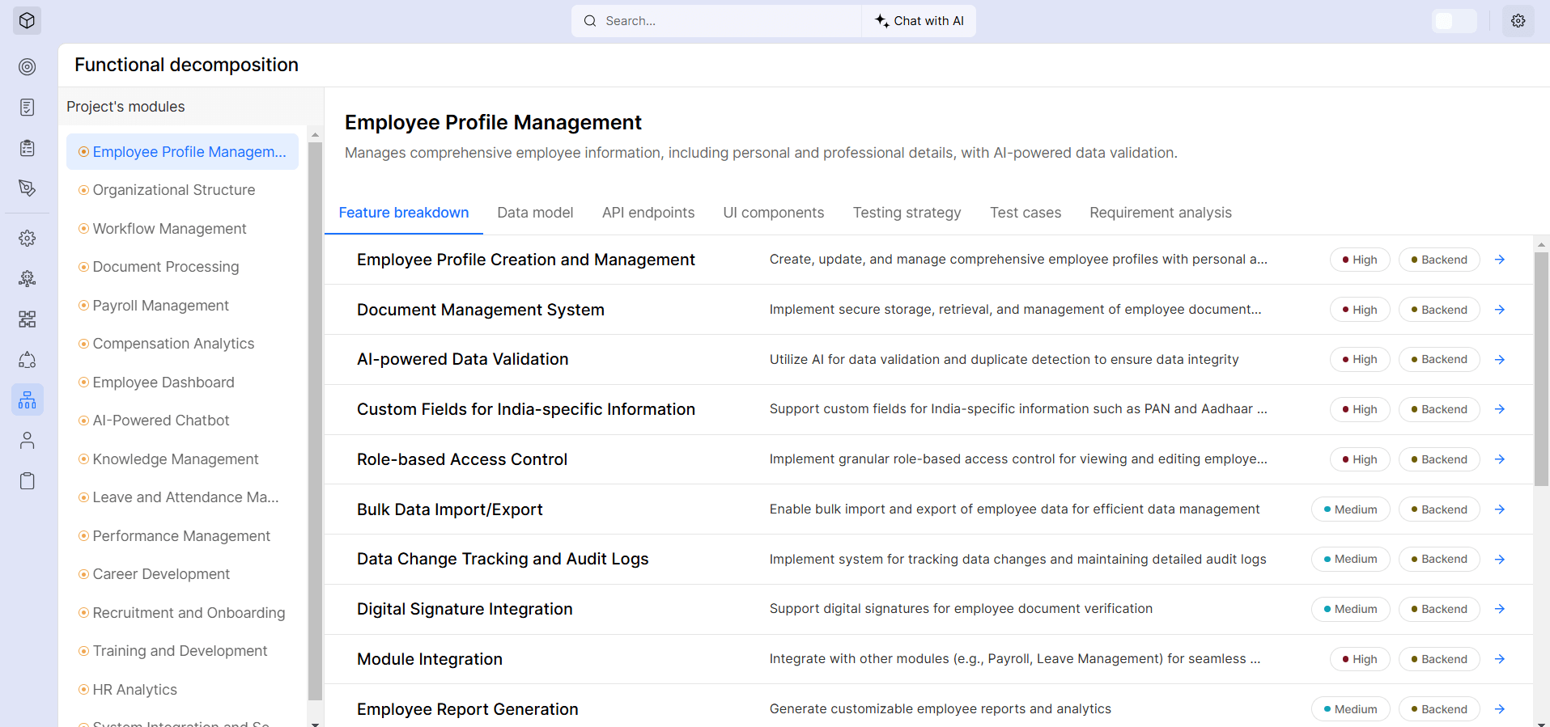Click the Chat with AI button

pos(919,21)
